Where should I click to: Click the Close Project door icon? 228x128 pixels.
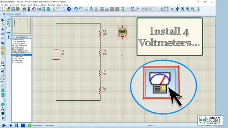(18, 9)
